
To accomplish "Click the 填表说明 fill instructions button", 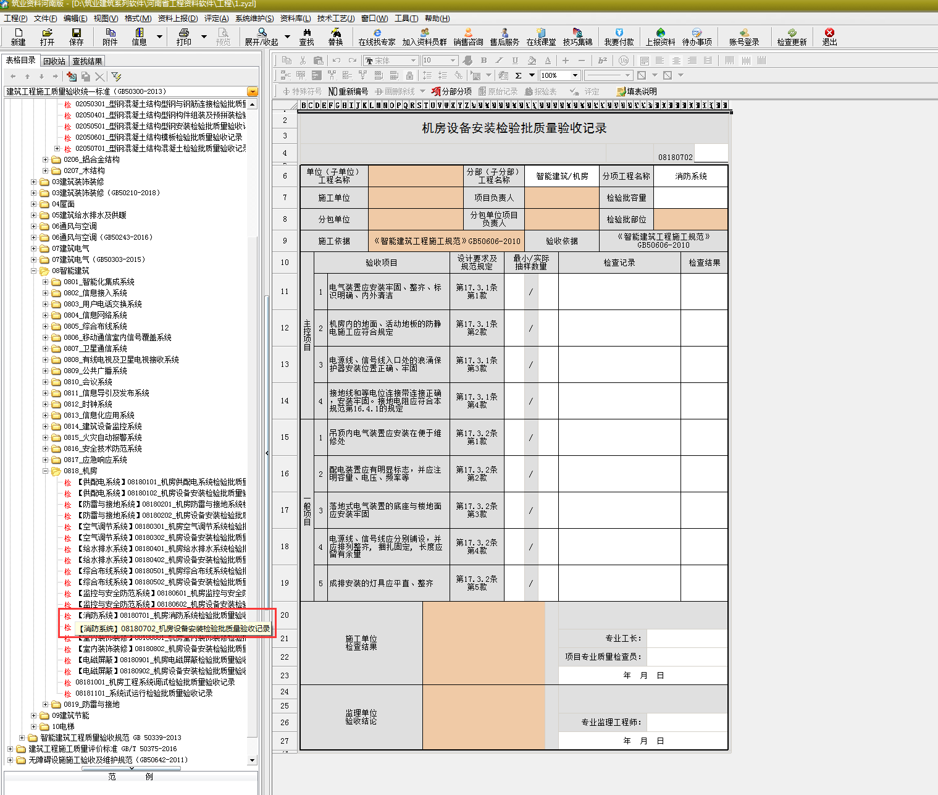I will (x=637, y=91).
